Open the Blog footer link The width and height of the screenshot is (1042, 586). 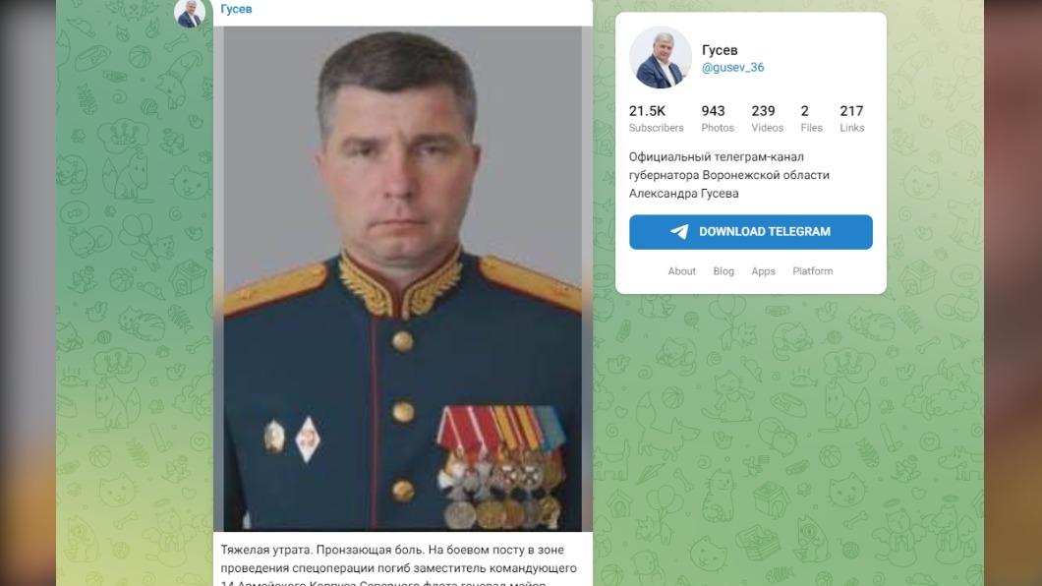[x=724, y=271]
